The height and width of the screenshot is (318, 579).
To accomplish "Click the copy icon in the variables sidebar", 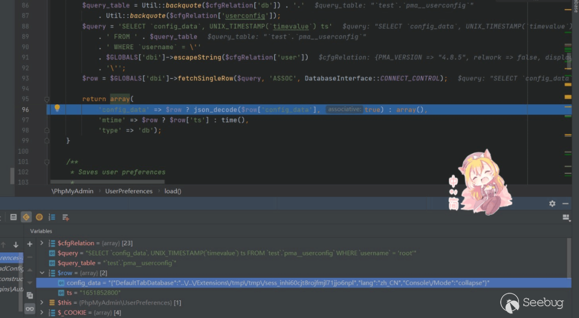I will pyautogui.click(x=29, y=296).
